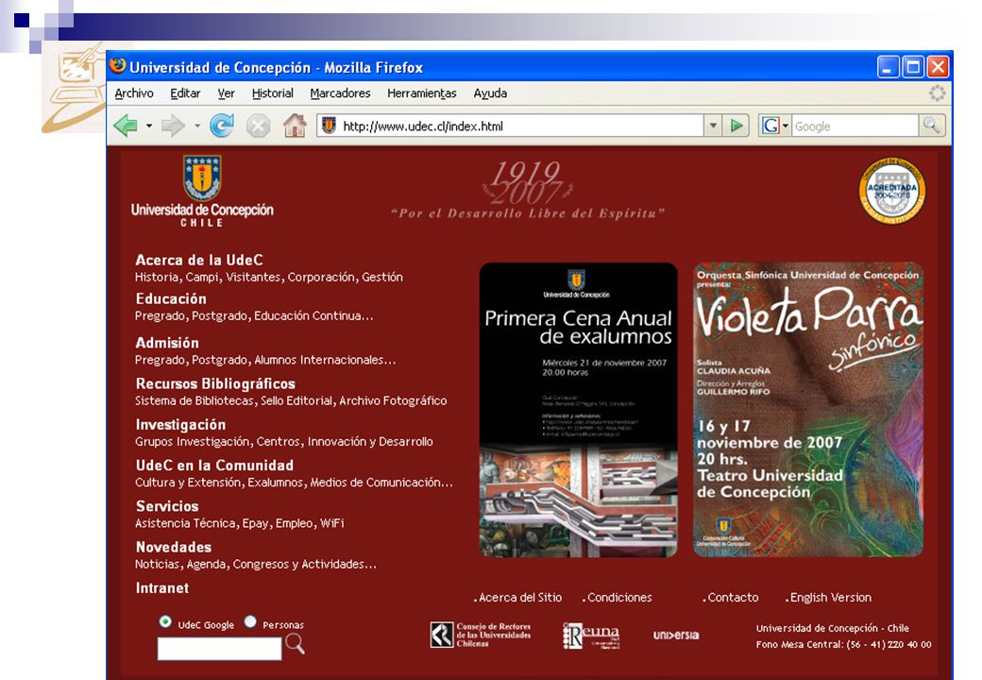Open the Editar menu
Screen dimensions: 982x680
click(x=185, y=93)
